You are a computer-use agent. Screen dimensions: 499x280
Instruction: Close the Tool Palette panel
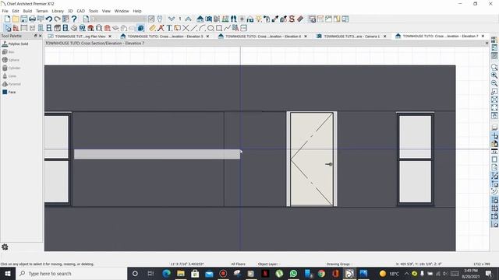[40, 36]
